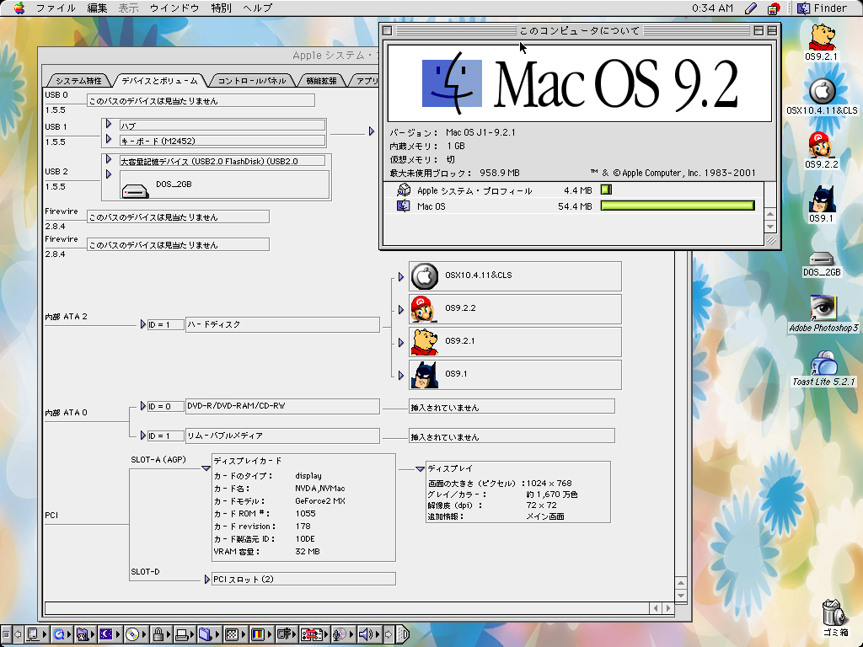The height and width of the screenshot is (647, 863).
Task: Expand the キーボード (M2452) USB device details
Action: [x=108, y=140]
